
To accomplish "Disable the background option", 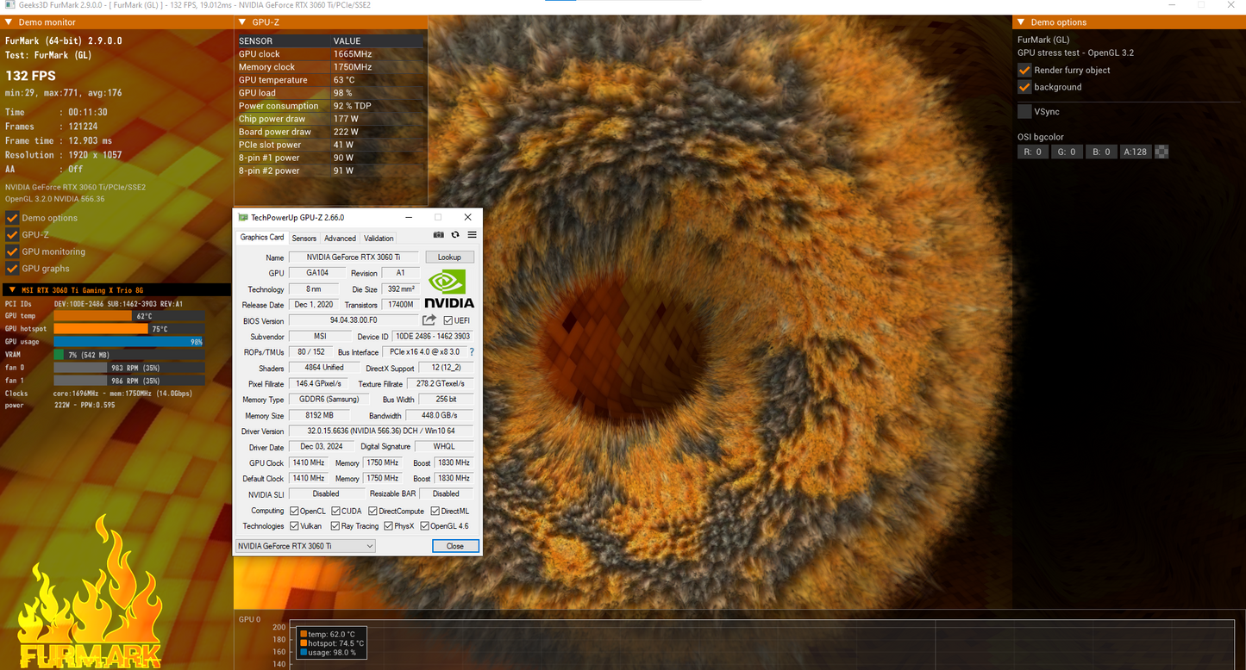I will [1024, 87].
